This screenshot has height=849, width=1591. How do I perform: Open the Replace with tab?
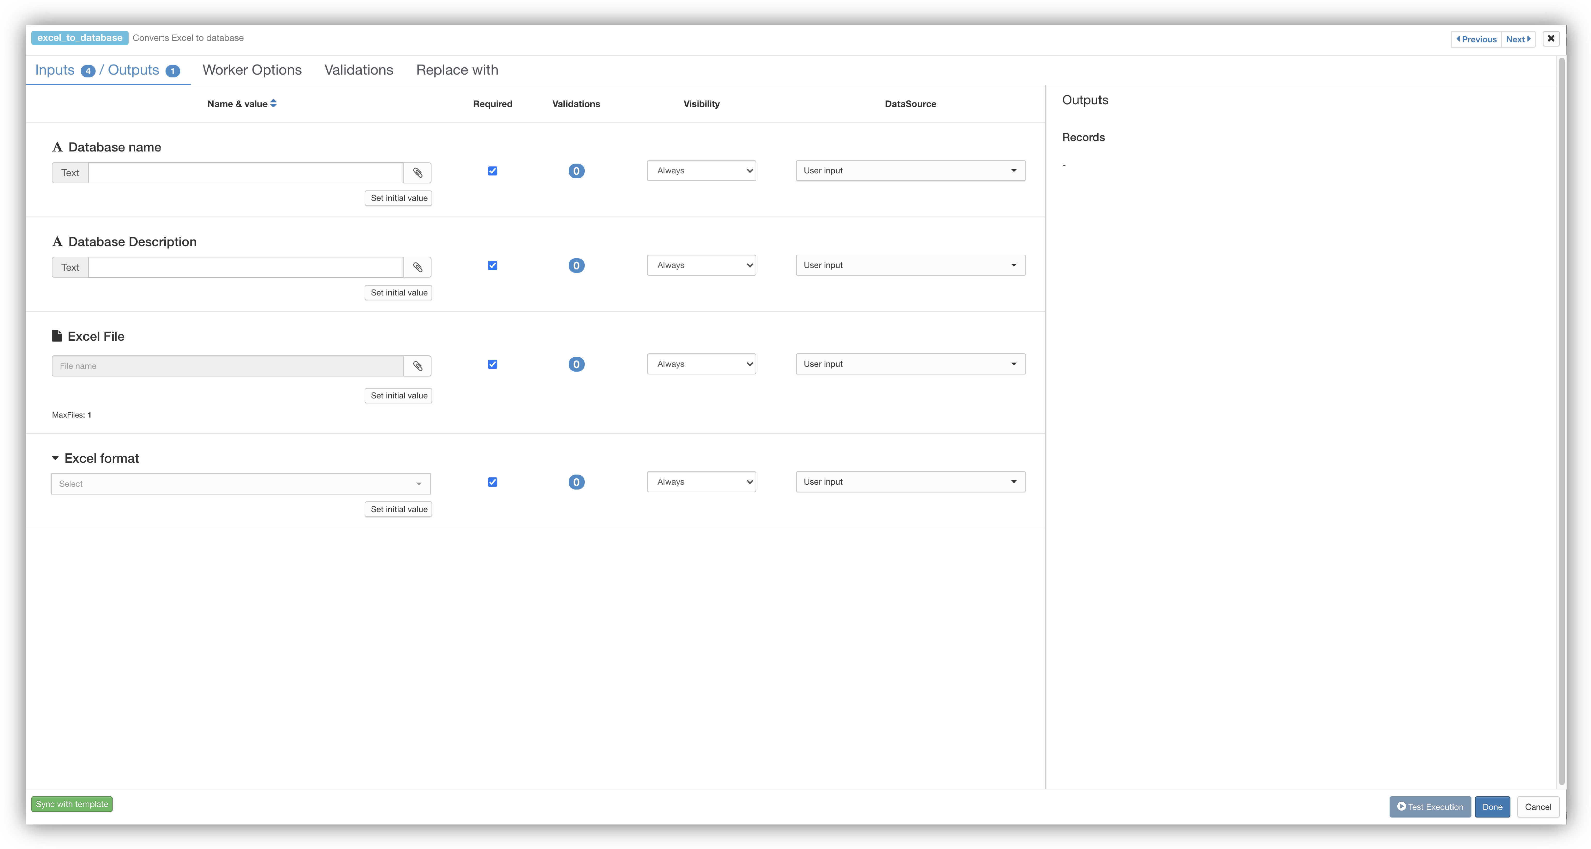pos(457,70)
